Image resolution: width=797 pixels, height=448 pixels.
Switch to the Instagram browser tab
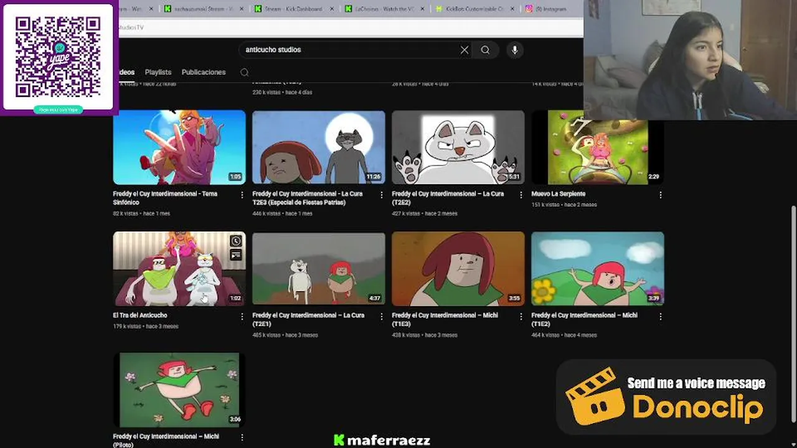[552, 9]
